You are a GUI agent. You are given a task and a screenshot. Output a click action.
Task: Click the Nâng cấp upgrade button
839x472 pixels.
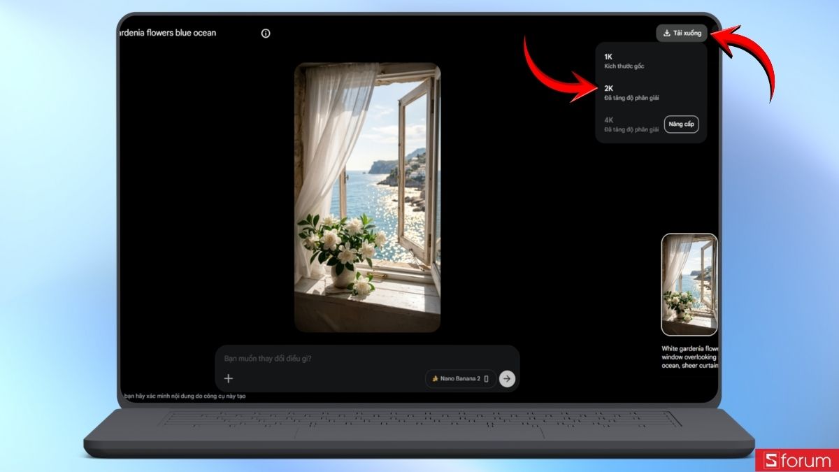click(x=681, y=124)
